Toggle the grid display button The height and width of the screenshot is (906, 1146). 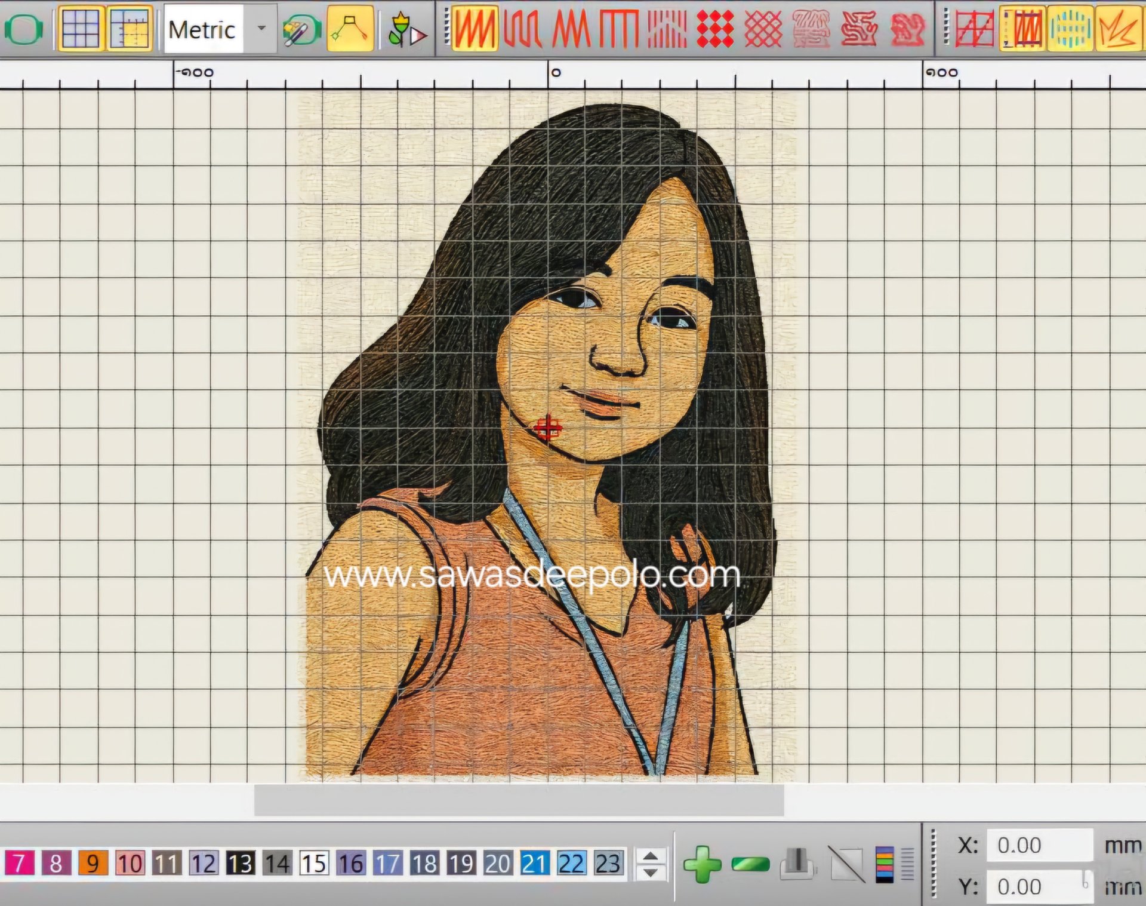click(81, 29)
